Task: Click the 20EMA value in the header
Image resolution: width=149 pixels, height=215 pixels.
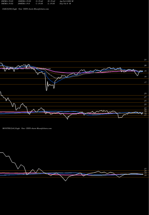Action: point(7,1)
